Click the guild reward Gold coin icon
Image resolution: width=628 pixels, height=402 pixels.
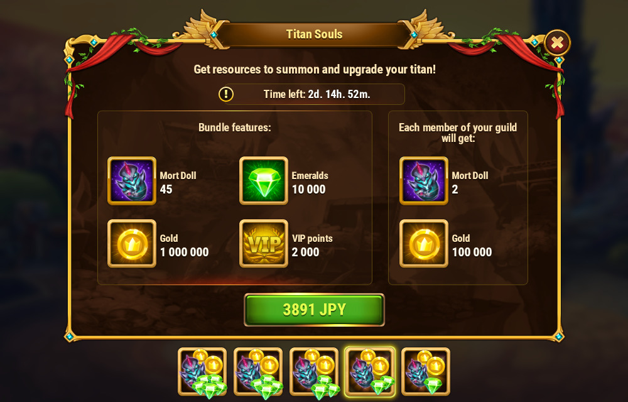(x=424, y=244)
